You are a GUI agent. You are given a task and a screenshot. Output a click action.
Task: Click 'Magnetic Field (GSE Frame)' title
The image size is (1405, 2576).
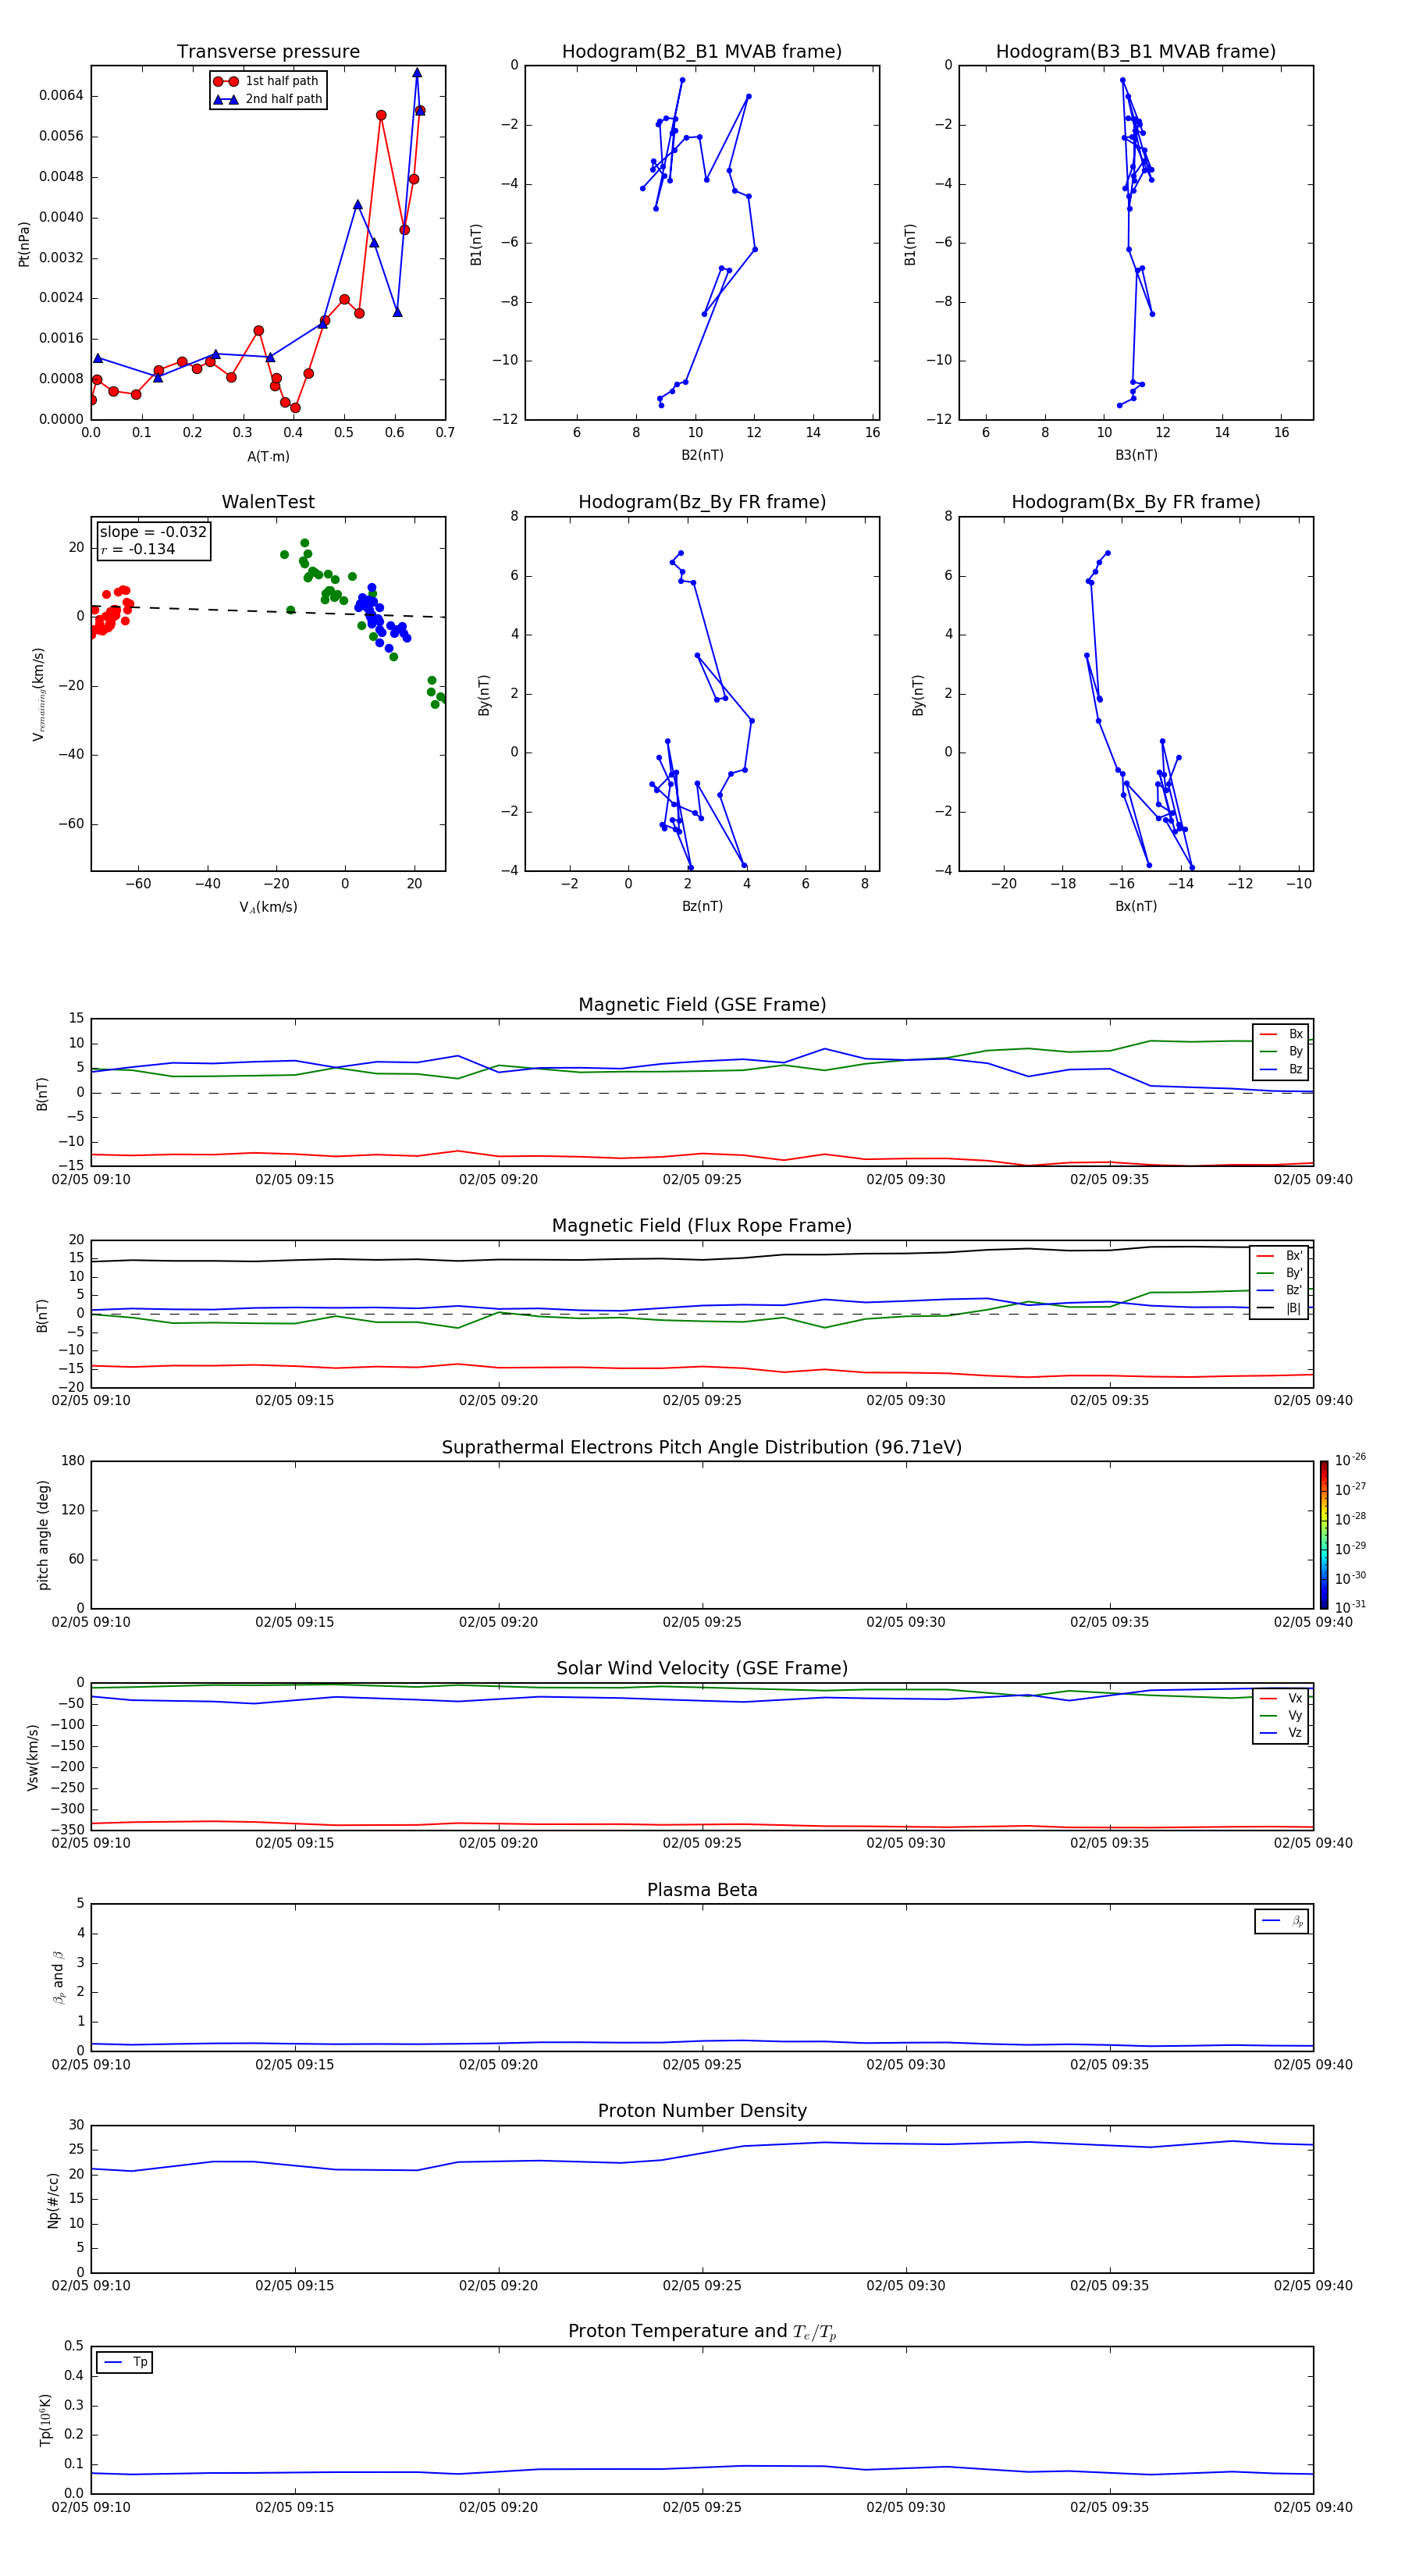tap(702, 1005)
